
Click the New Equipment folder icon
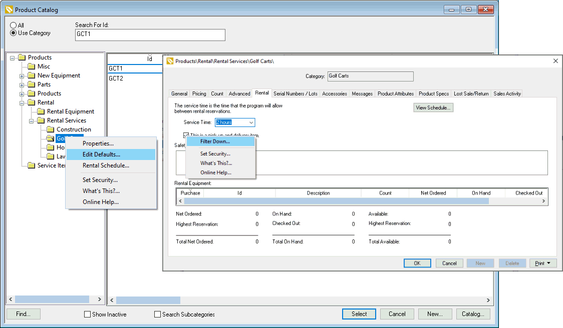pyautogui.click(x=31, y=75)
